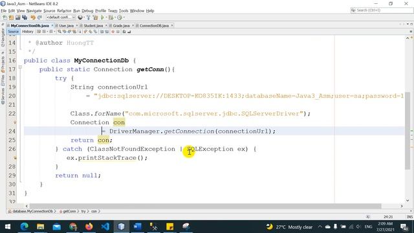
Task: Click the Shift Line Left icon
Action: point(102,32)
